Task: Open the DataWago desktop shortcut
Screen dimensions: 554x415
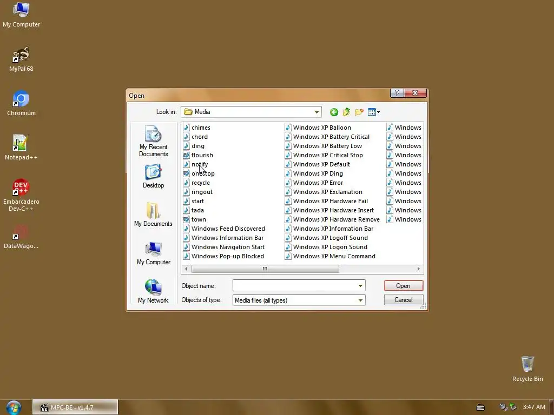Action: point(21,237)
